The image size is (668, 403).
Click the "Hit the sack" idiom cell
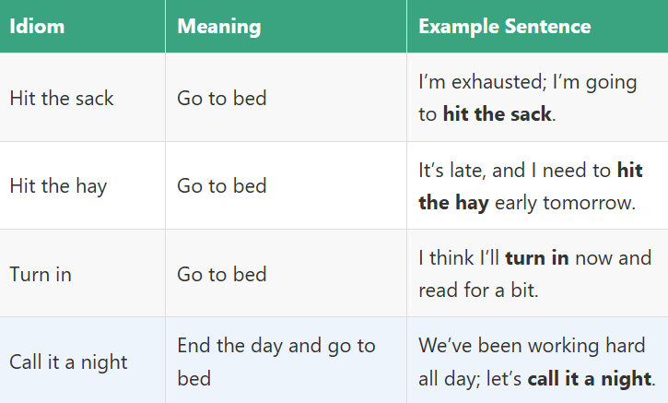(x=62, y=98)
